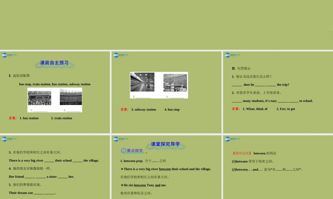Click the red 答案 label beside '3. subway station'

click(x=124, y=109)
